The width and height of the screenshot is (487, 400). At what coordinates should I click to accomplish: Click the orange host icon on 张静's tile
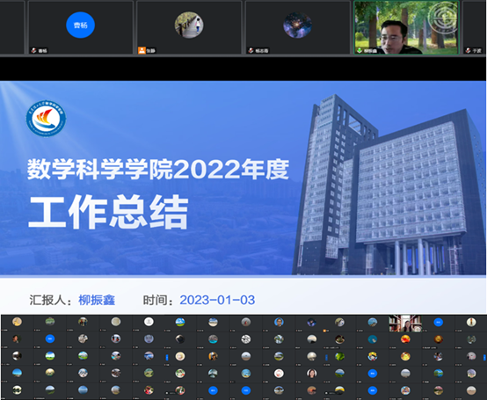(142, 50)
